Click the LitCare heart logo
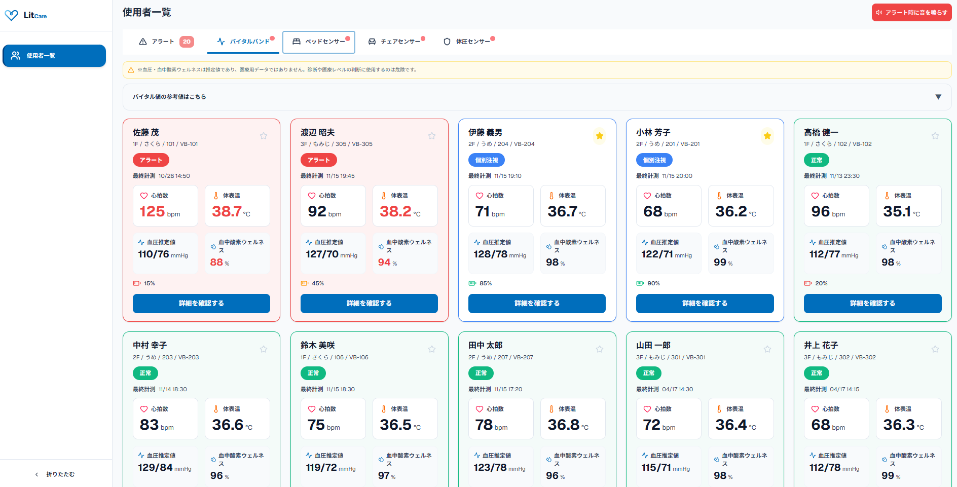 pyautogui.click(x=11, y=16)
